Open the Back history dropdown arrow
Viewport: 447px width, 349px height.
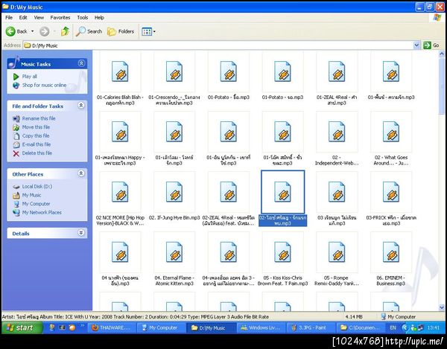pos(32,31)
